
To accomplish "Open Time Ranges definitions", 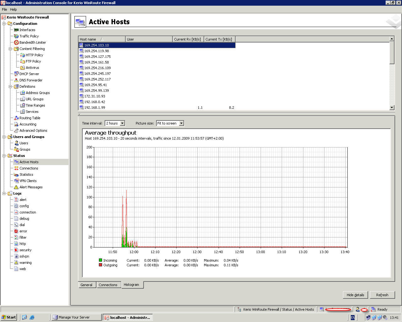I will [x=35, y=105].
